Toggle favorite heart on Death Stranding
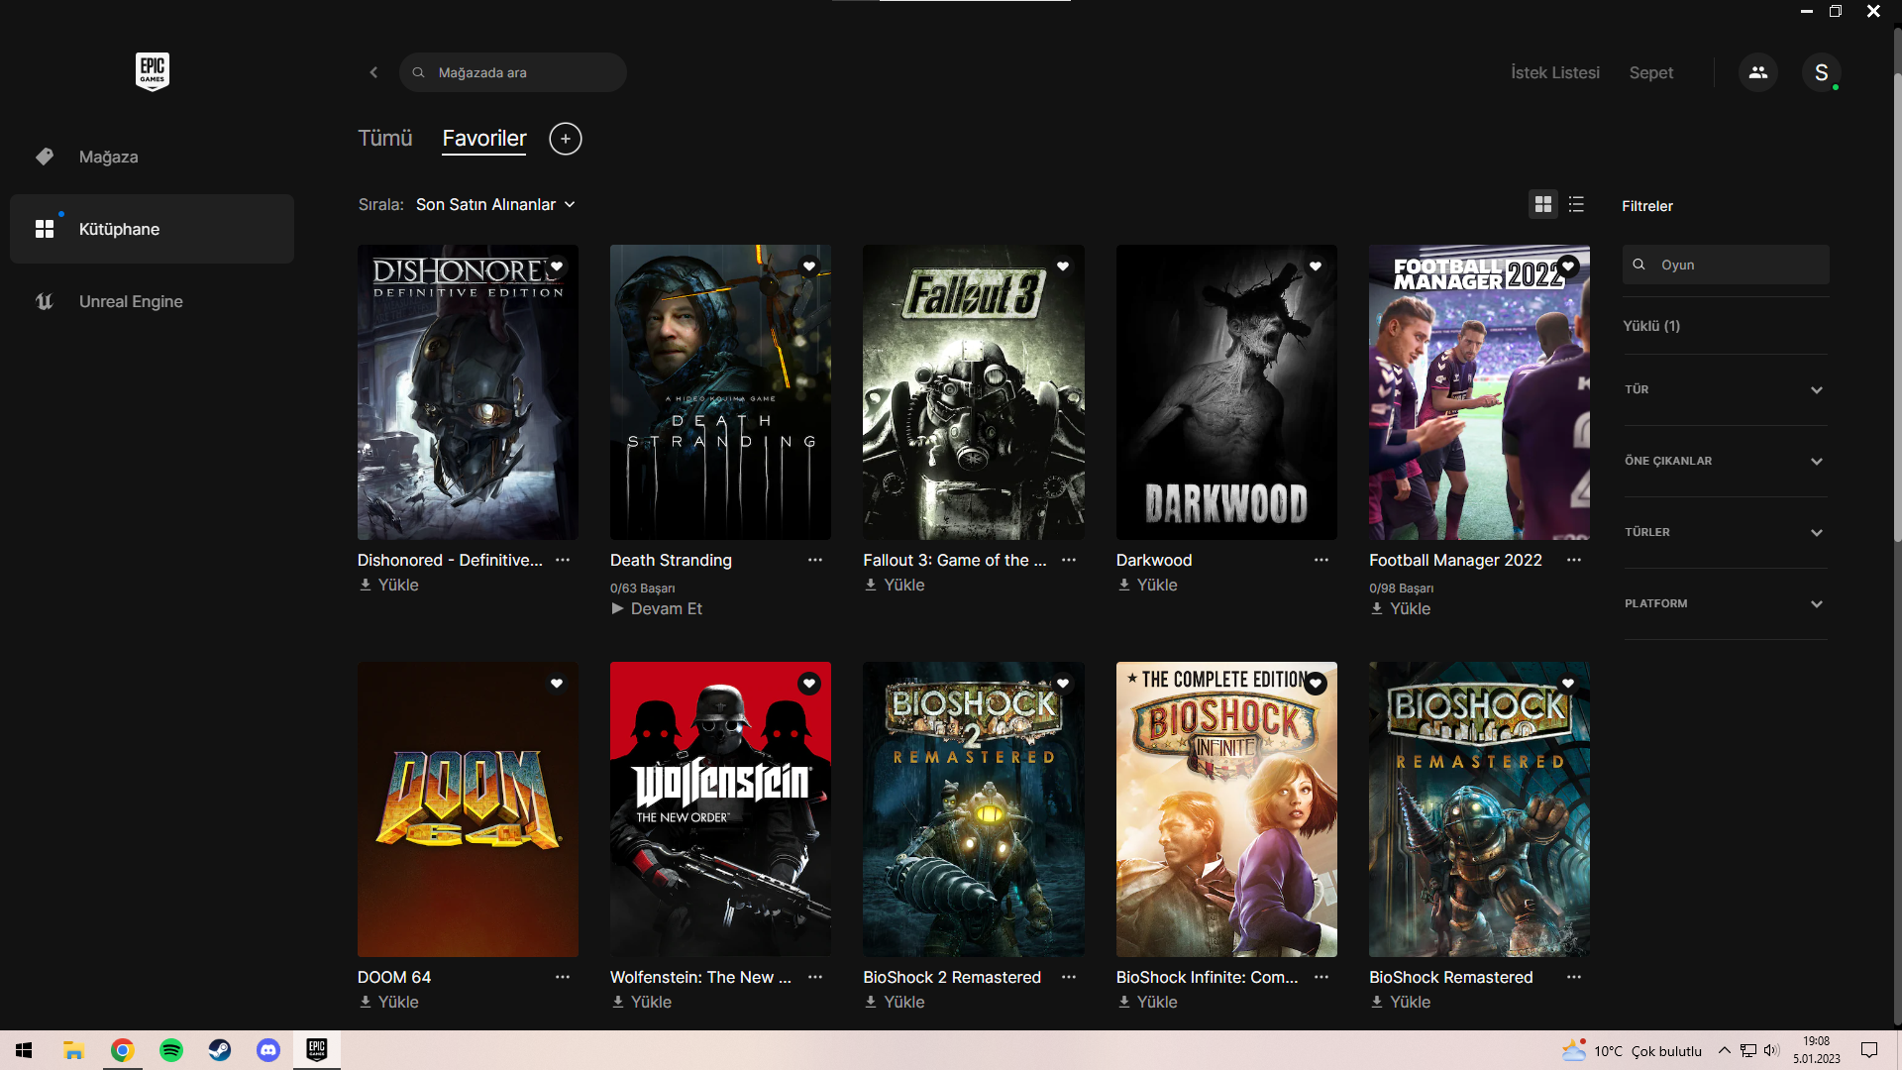This screenshot has height=1070, width=1902. 810,267
